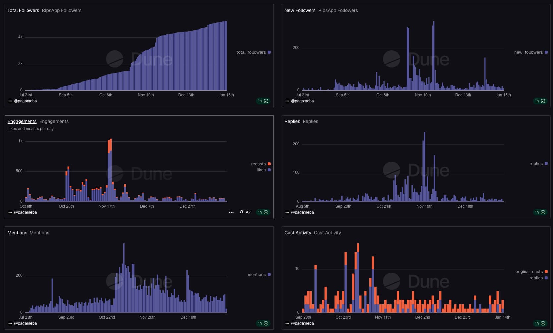Screen dimensions: 553x333
Task: Open @pagameba profile under Replies chart
Action: pos(302,212)
